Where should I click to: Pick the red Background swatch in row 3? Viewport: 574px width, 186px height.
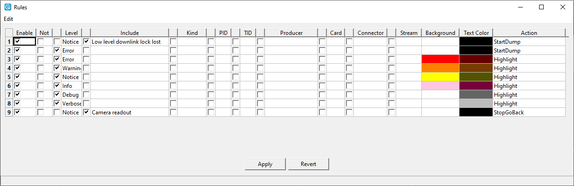tap(440, 60)
